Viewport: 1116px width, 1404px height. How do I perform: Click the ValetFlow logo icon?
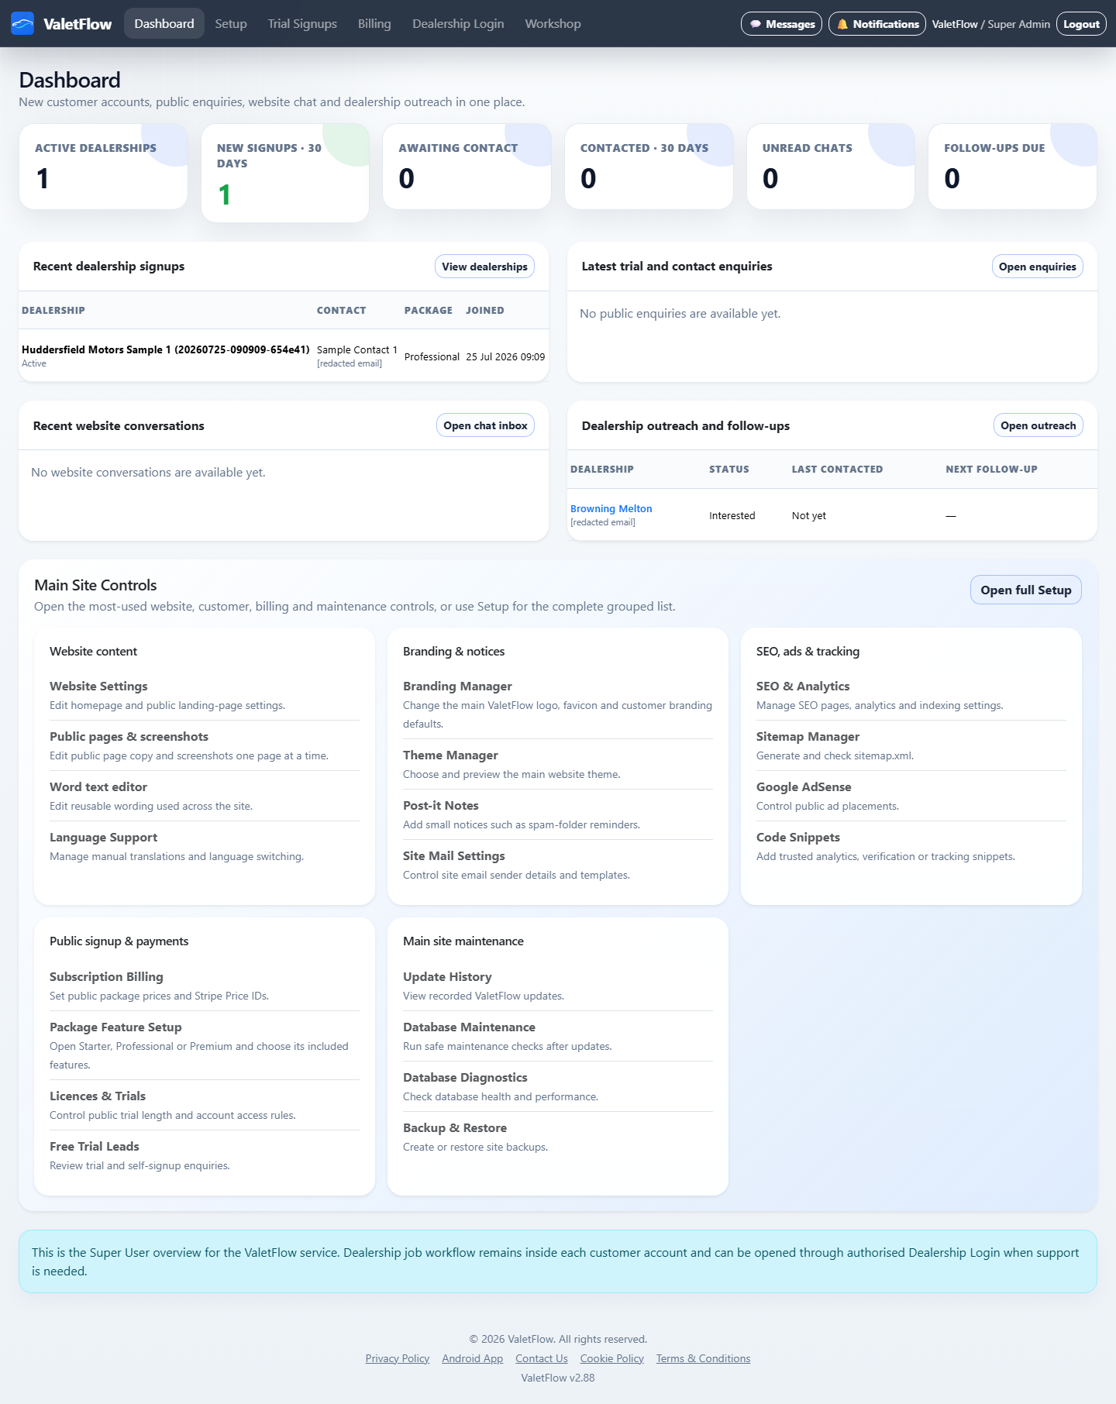pos(22,24)
